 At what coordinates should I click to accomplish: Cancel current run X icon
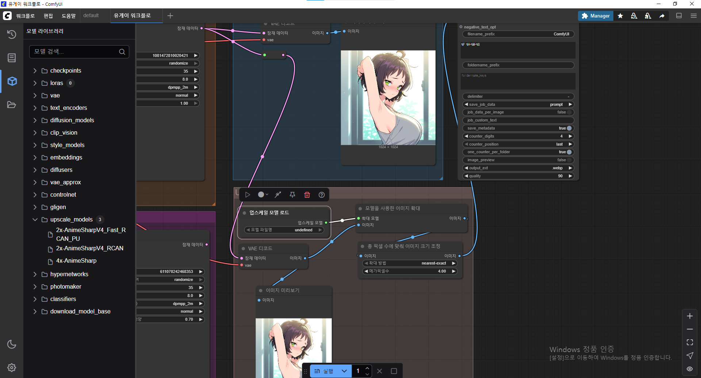[x=380, y=371]
